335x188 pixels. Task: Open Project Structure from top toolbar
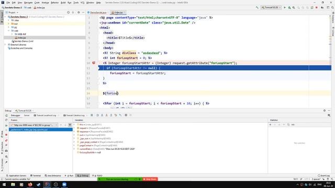point(322,7)
